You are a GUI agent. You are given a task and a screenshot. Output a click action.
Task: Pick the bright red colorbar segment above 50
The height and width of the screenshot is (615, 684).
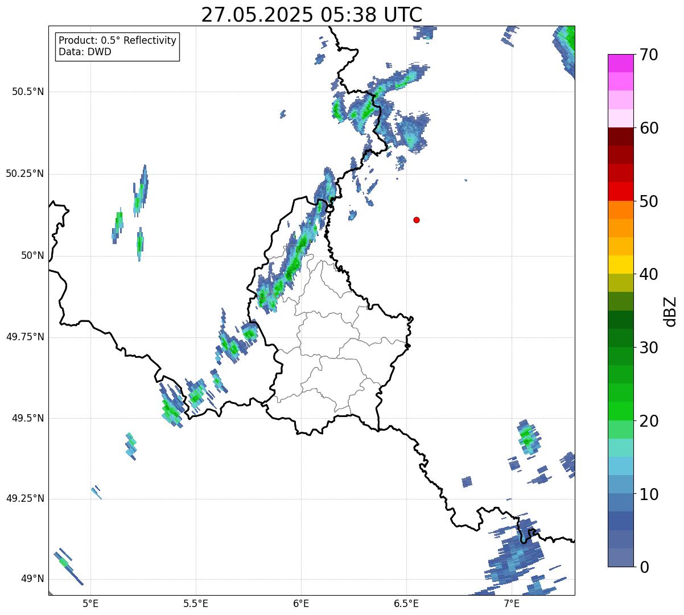(620, 191)
